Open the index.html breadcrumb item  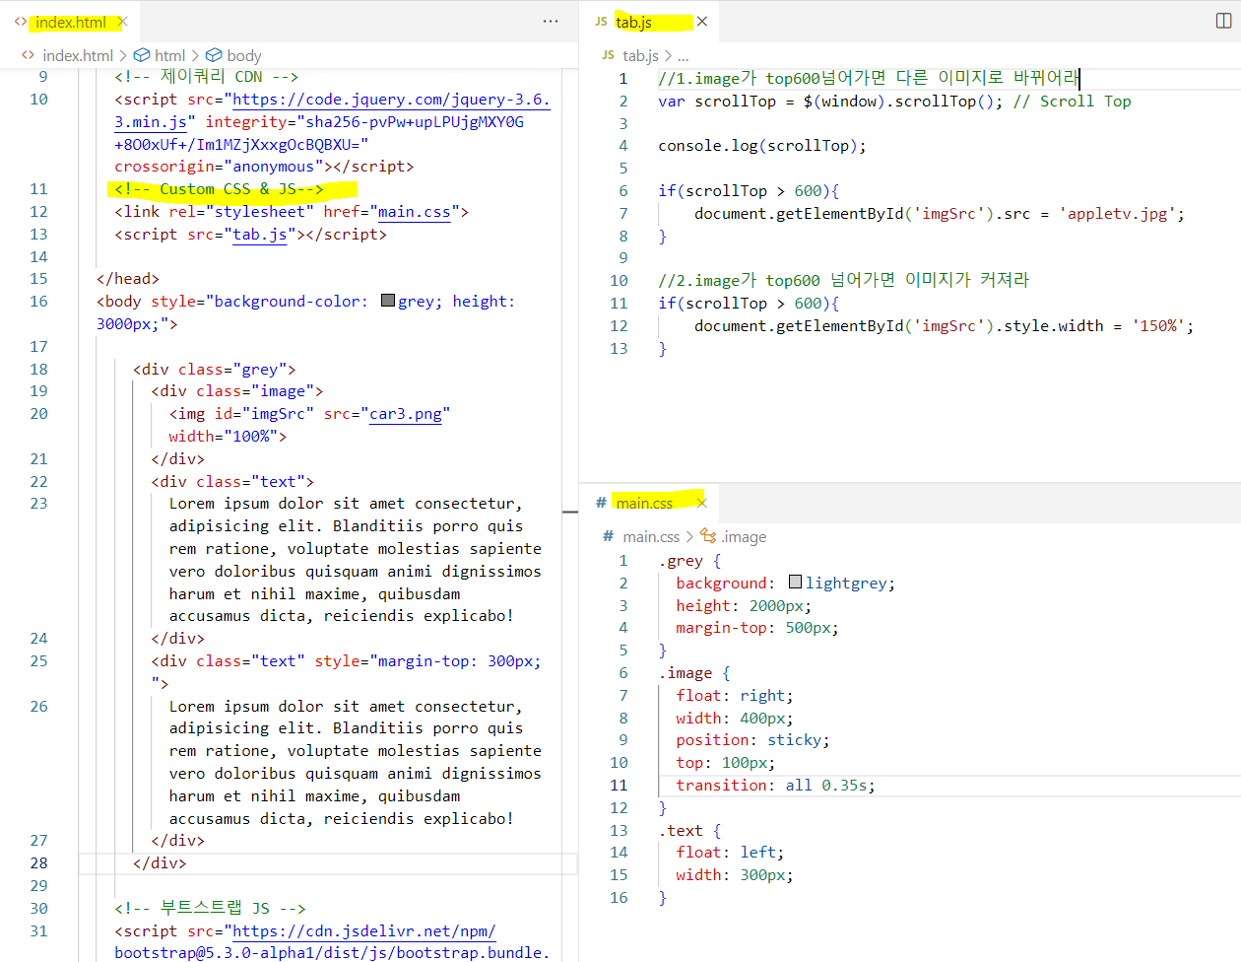[x=78, y=55]
